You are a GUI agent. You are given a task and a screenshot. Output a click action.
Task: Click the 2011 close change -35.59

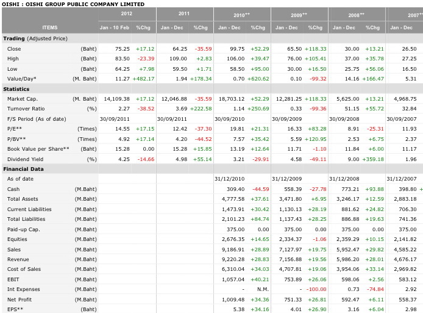click(x=204, y=49)
